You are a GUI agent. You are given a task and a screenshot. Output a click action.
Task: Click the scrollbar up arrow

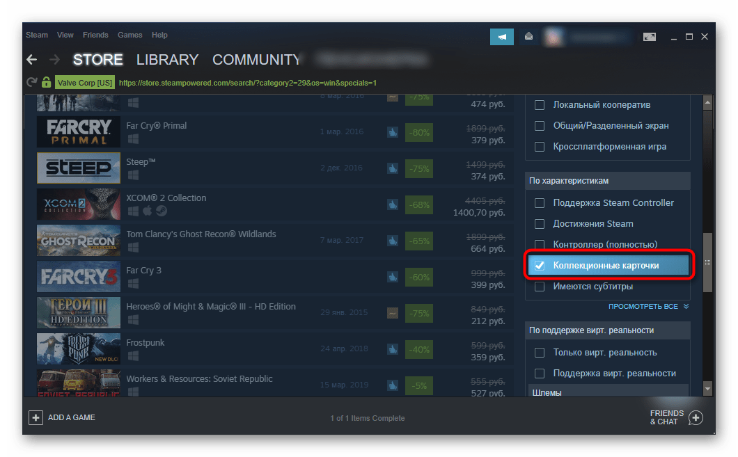pyautogui.click(x=707, y=102)
